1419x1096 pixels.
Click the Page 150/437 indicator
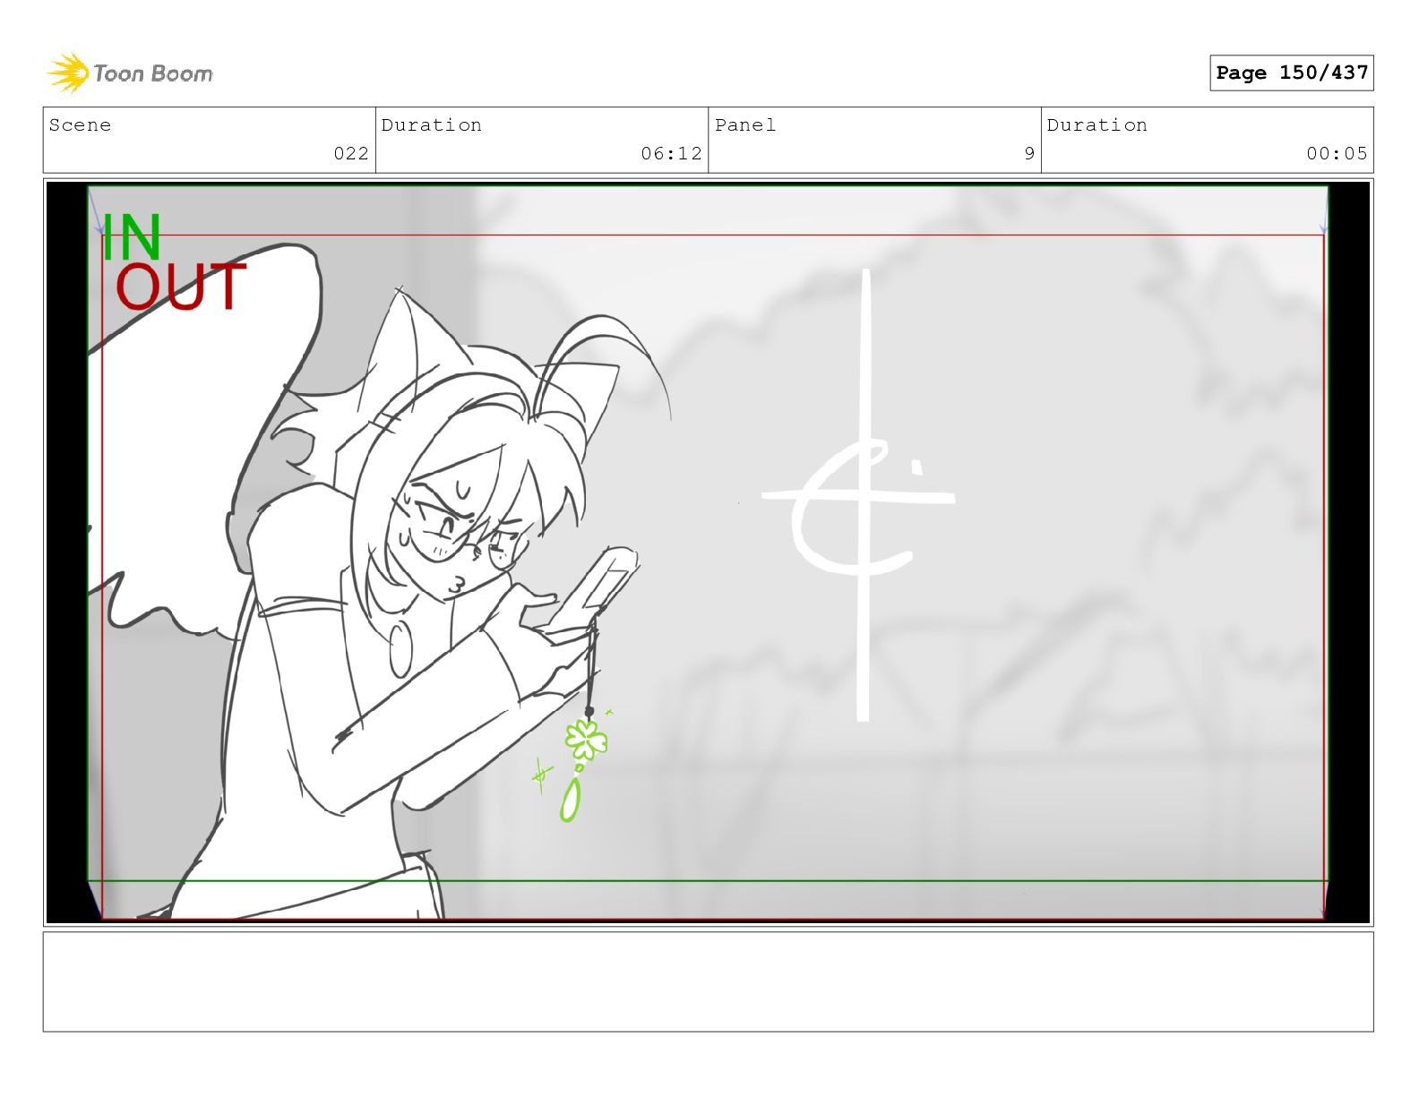tap(1291, 73)
